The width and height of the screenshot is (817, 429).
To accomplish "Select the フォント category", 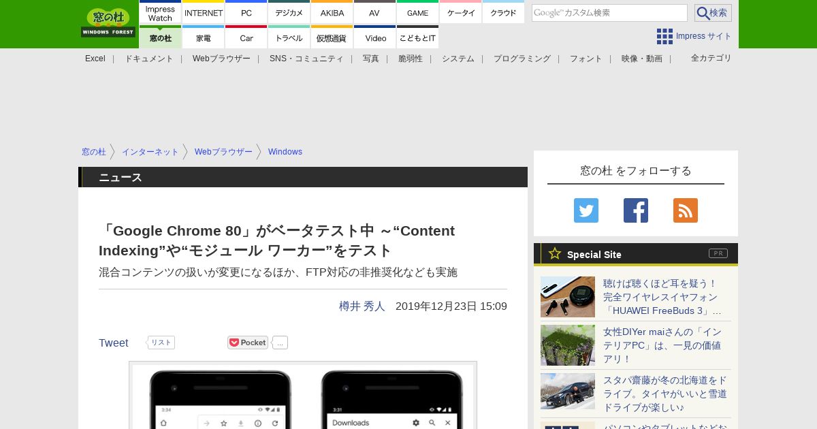I will (x=586, y=59).
